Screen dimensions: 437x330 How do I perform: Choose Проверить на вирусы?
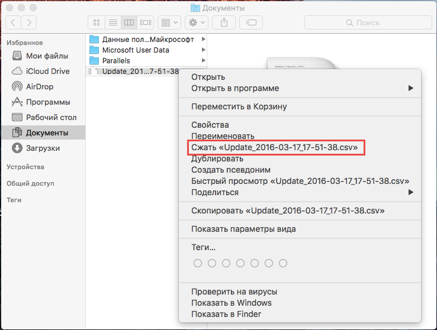(300, 292)
